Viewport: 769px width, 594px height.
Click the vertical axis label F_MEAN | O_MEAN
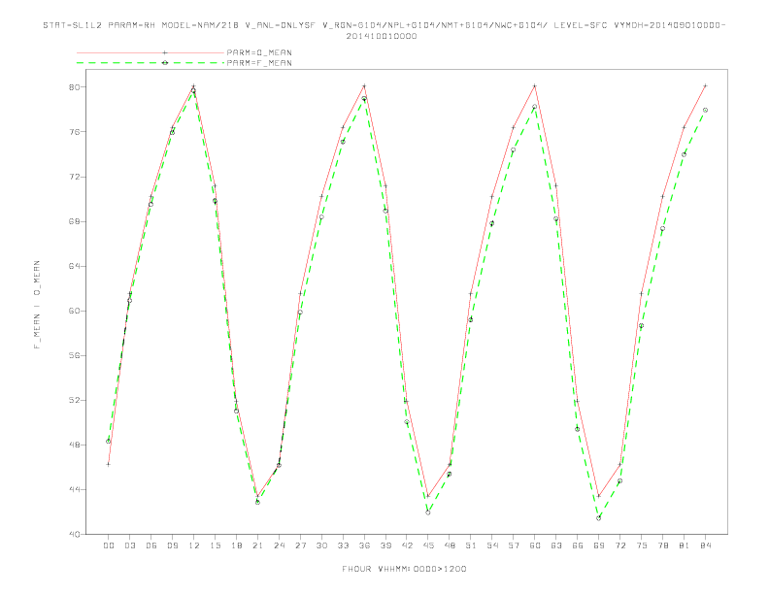pos(37,305)
